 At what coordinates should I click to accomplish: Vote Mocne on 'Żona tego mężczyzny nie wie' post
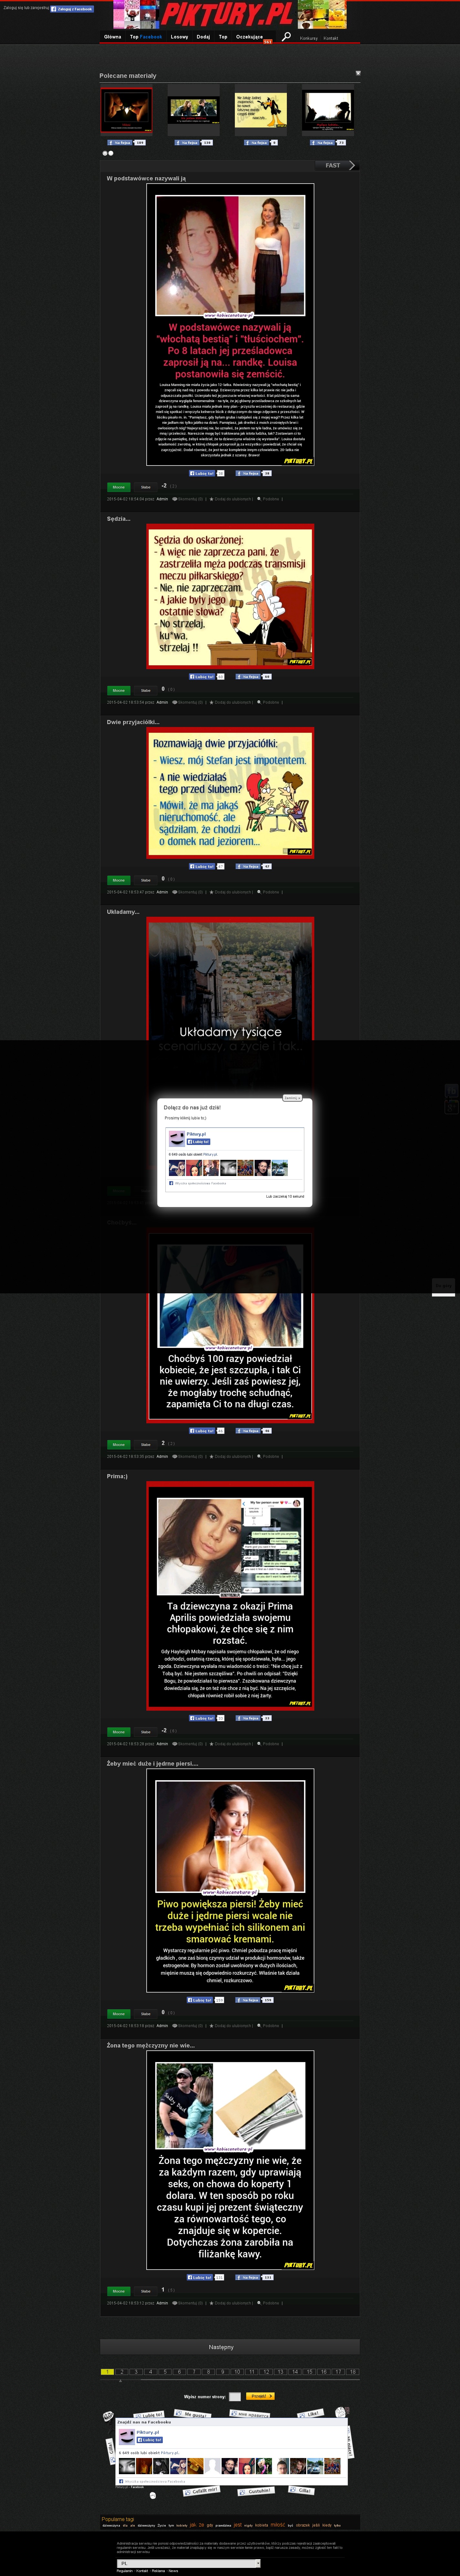point(119,2291)
